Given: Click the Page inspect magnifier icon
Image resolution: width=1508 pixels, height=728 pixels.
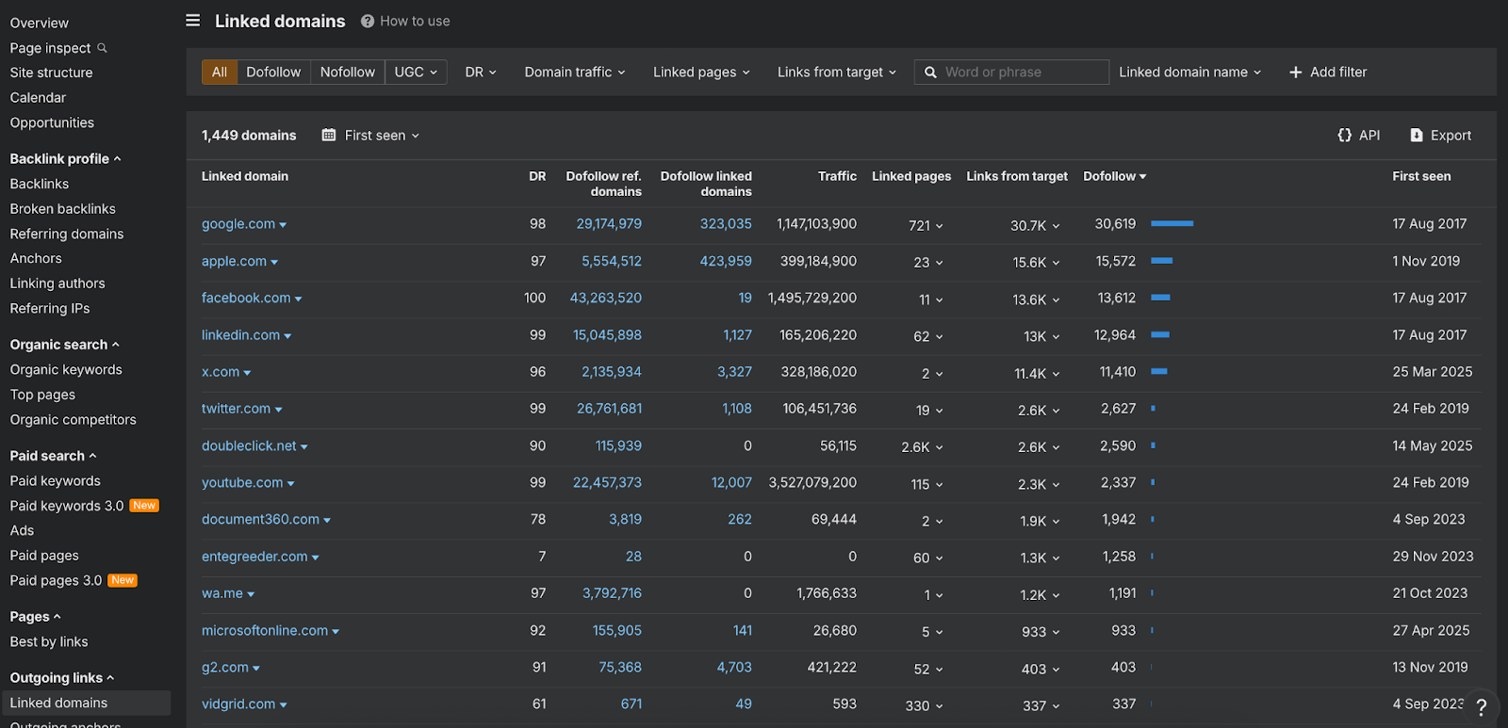Looking at the screenshot, I should [x=102, y=48].
